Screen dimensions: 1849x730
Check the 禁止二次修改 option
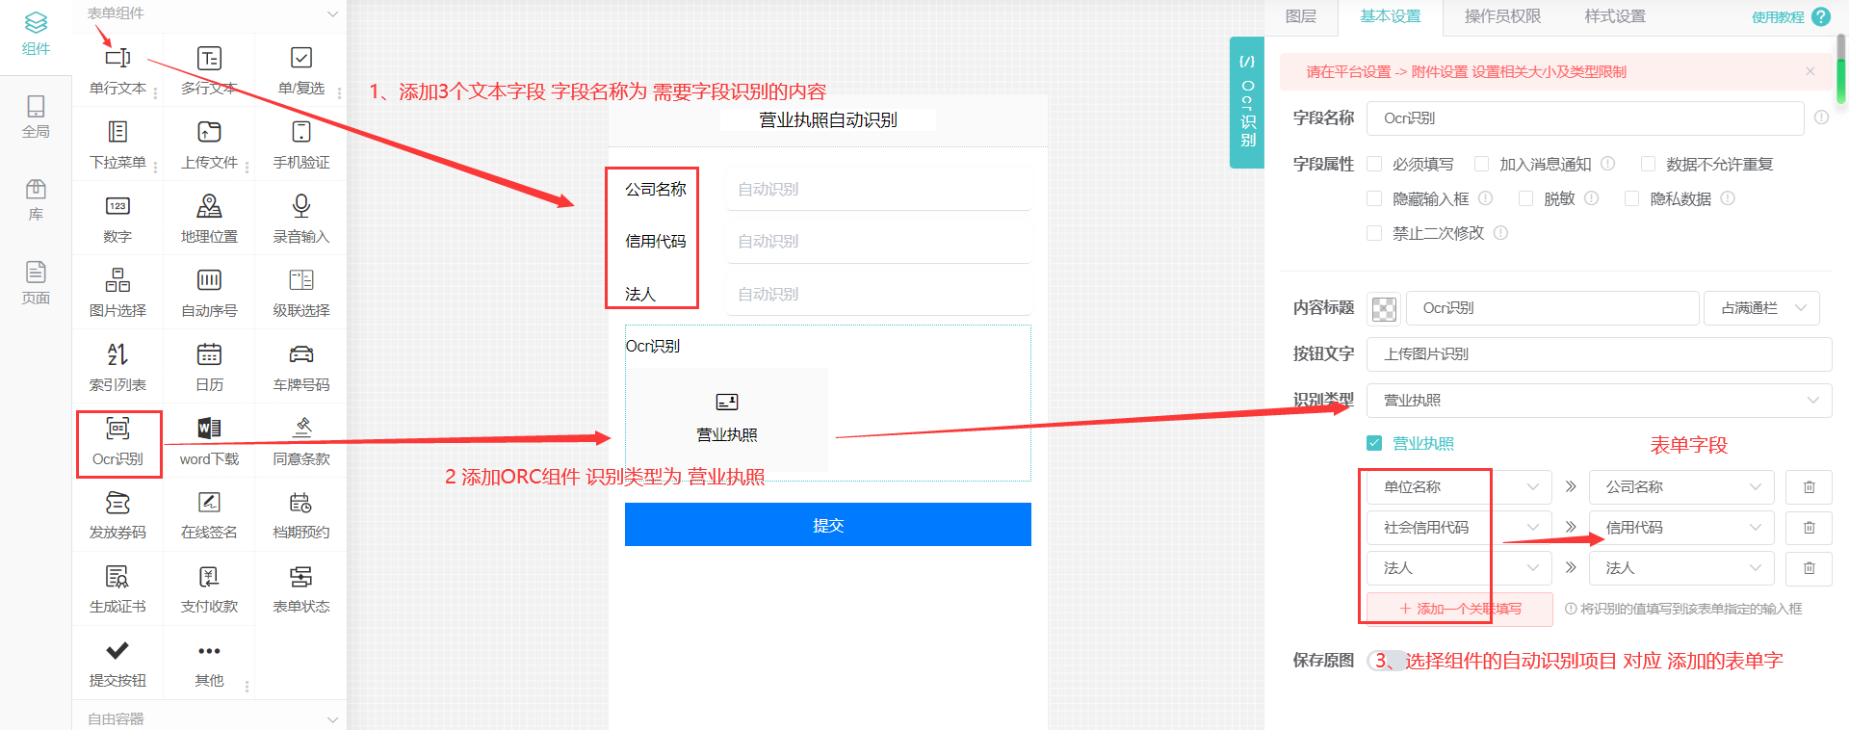pos(1374,233)
